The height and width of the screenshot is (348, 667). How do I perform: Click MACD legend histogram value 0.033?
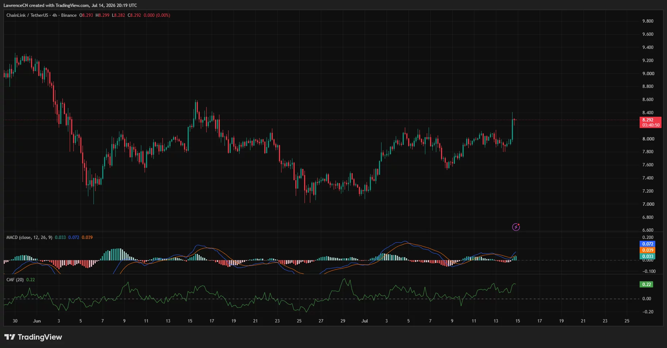(x=60, y=237)
